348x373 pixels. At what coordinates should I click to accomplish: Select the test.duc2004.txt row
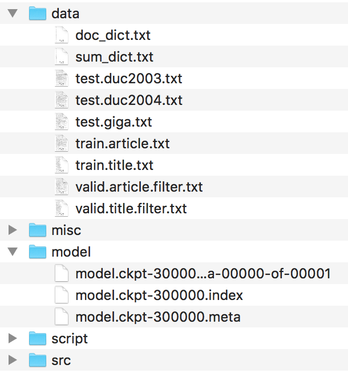[128, 100]
